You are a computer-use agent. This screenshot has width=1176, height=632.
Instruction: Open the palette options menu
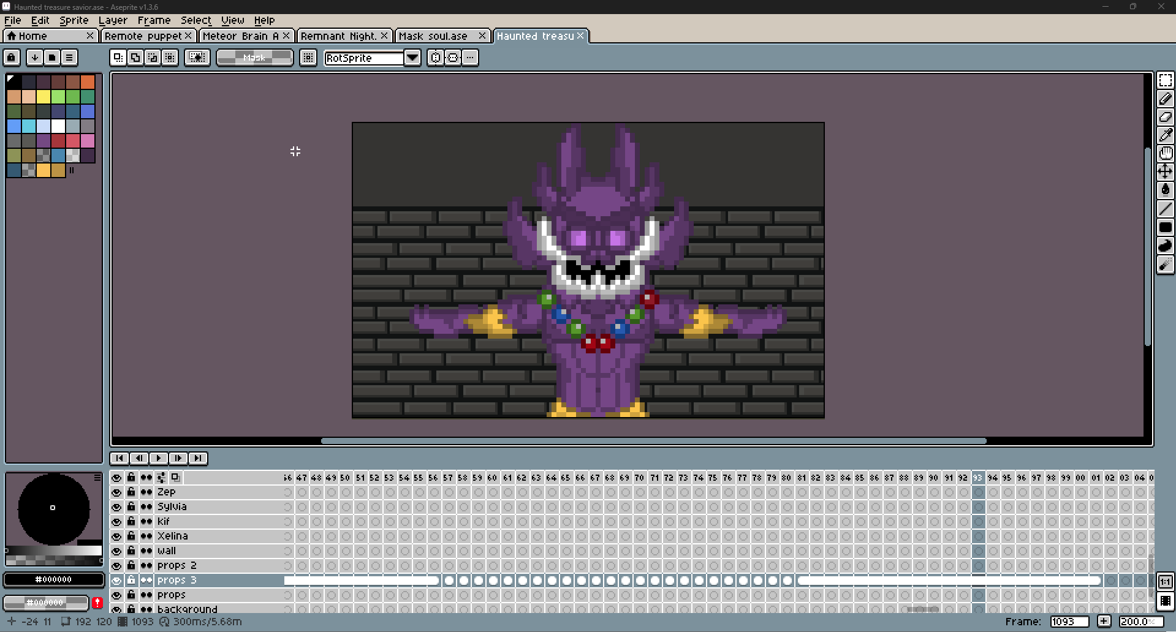click(x=69, y=58)
